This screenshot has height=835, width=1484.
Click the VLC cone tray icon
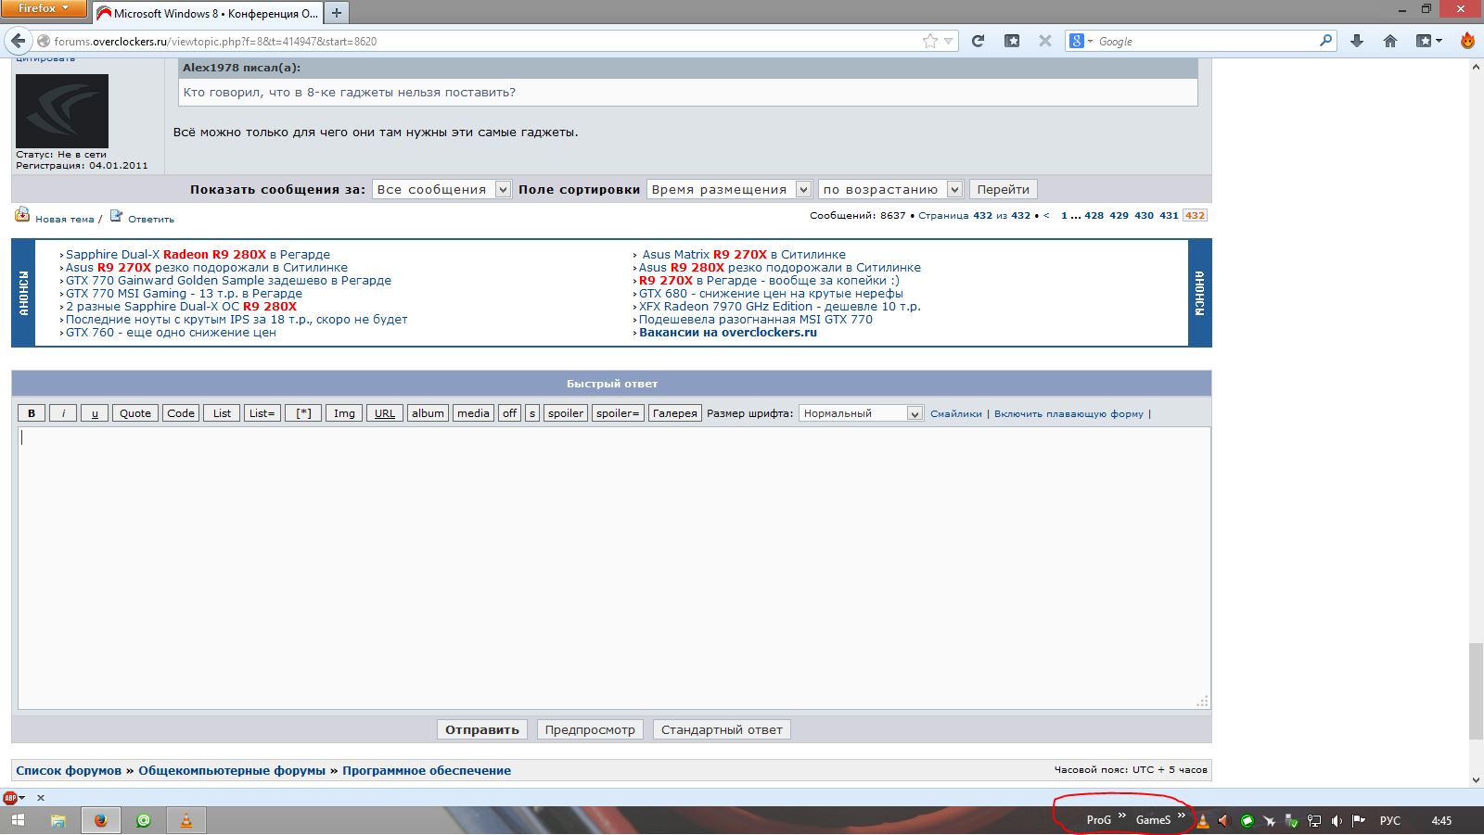(x=1203, y=820)
